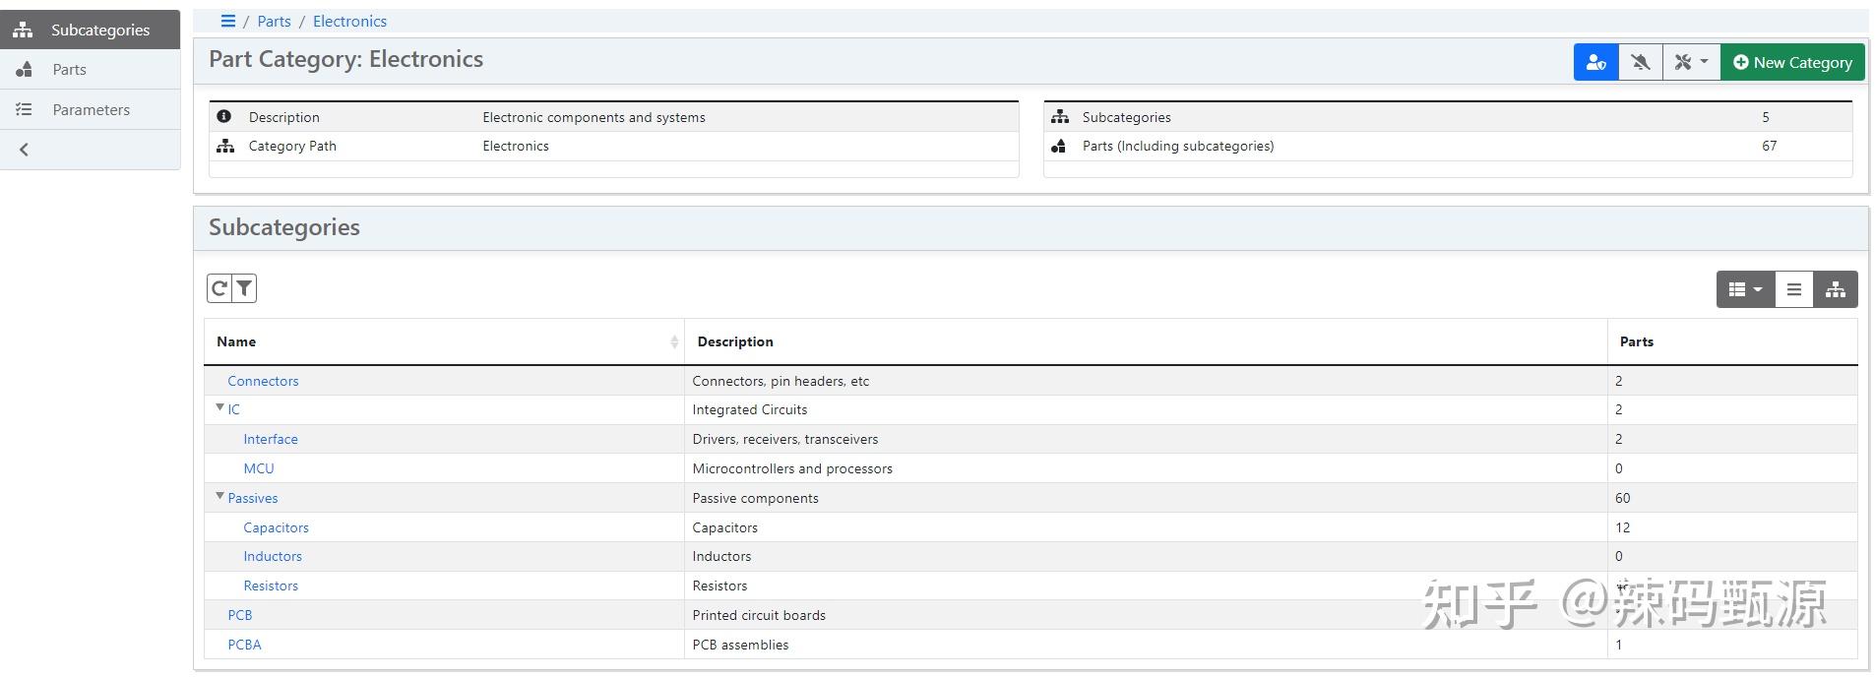This screenshot has height=679, width=1875.
Task: Collapse the sidebar with the left chevron
Action: pyautogui.click(x=25, y=150)
